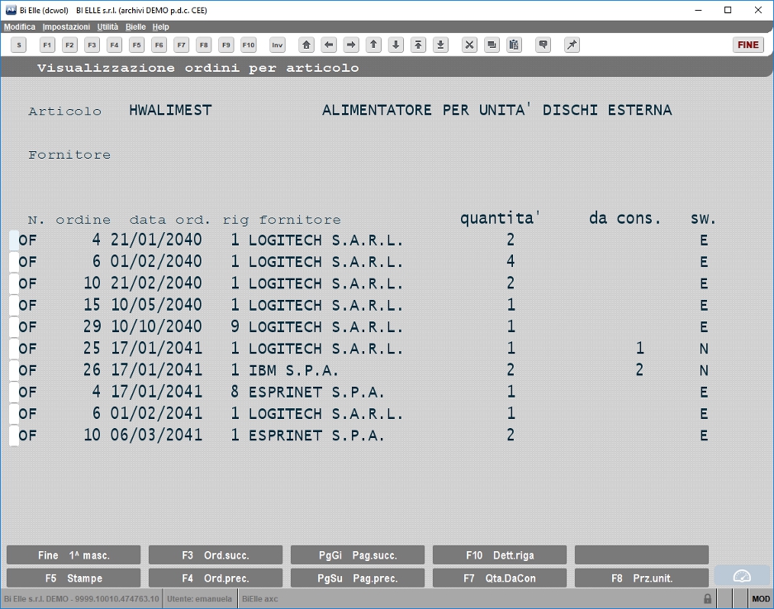Click the pin icon in toolbar
The image size is (774, 609).
point(572,45)
